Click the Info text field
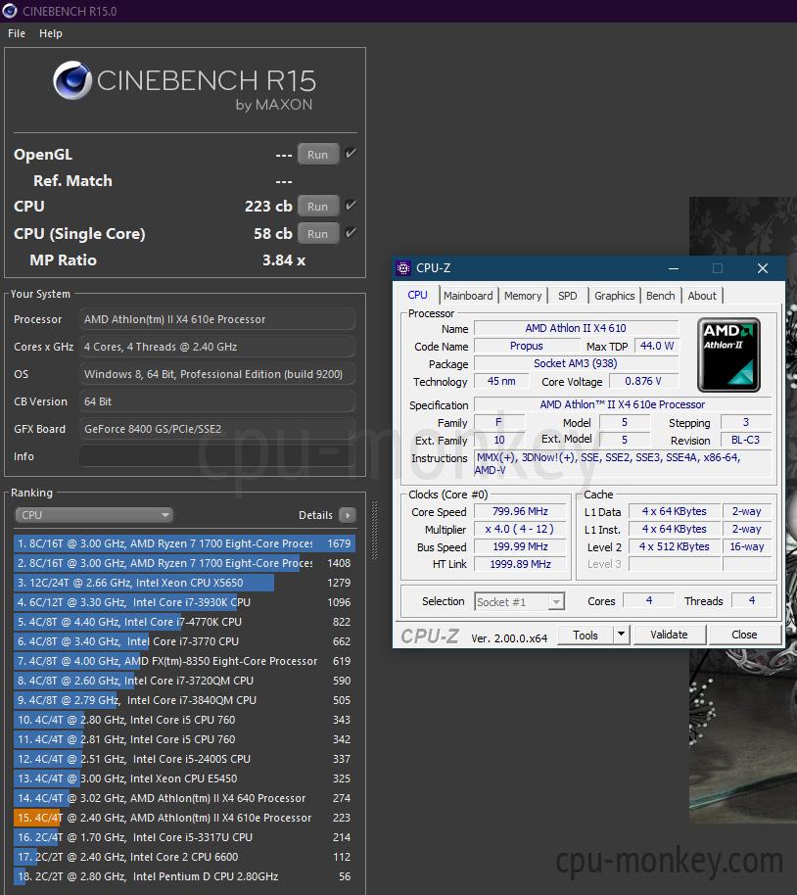Screen dimensions: 797x895 (x=217, y=456)
